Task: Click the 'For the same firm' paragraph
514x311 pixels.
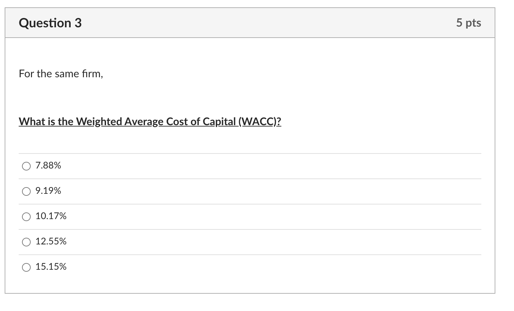Action: click(x=61, y=74)
